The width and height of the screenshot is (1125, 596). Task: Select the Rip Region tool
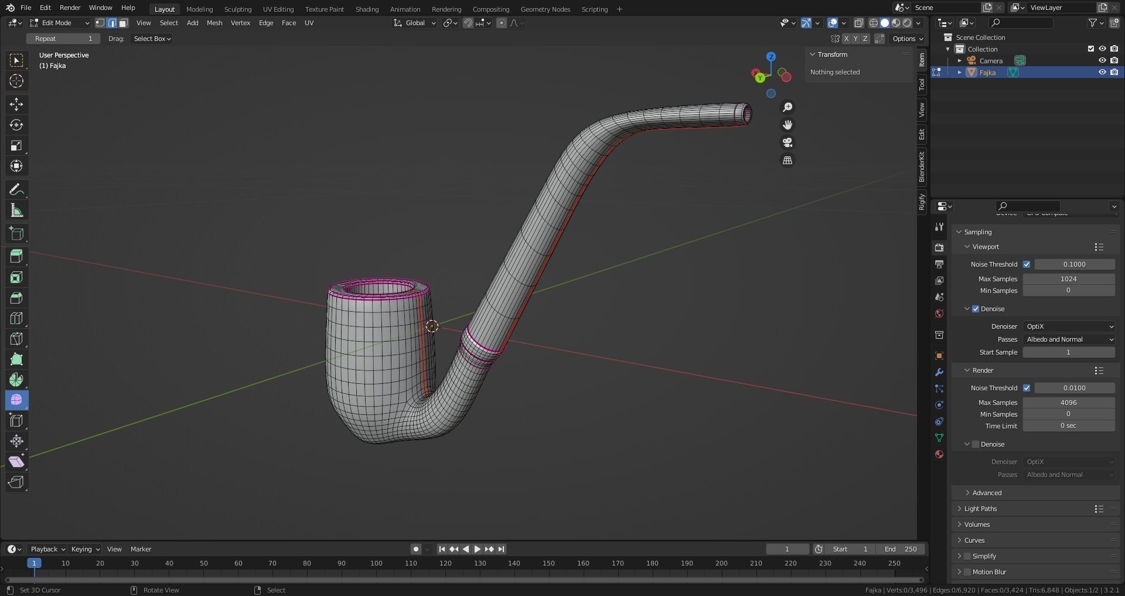[x=16, y=482]
